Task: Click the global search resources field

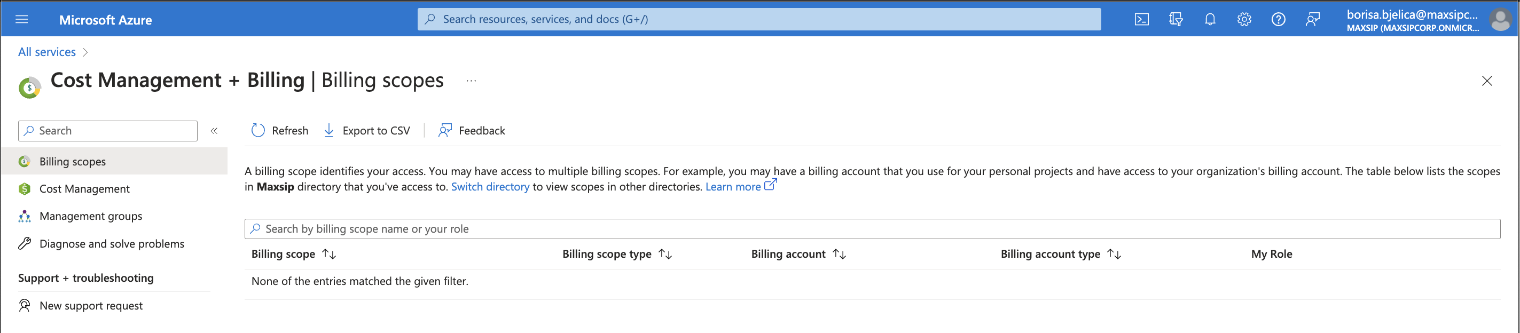Action: (x=759, y=19)
